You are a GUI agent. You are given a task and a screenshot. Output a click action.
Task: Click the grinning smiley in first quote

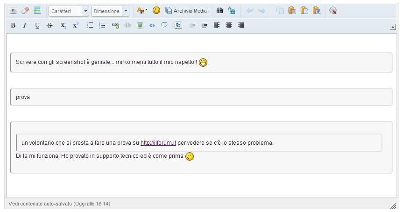203,62
